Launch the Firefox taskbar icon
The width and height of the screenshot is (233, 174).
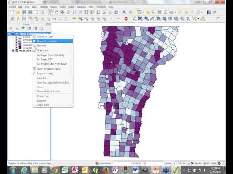(x=105, y=170)
